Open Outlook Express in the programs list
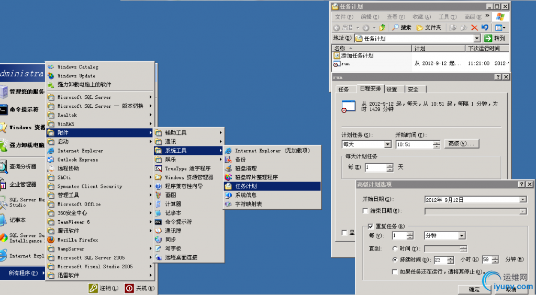Screen dimensions: 536x295 pos(99,160)
